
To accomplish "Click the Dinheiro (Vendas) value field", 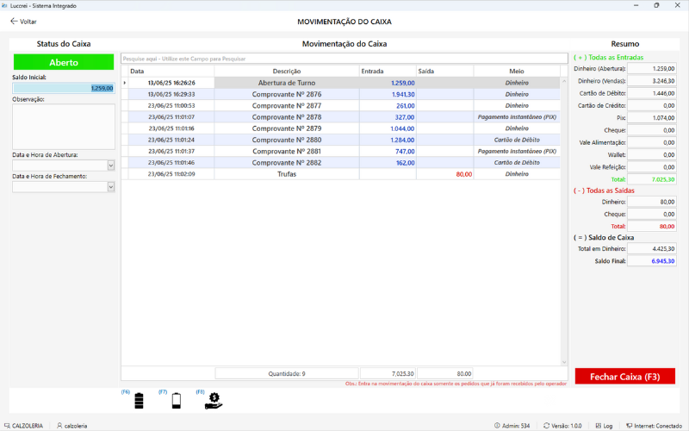I will (652, 81).
